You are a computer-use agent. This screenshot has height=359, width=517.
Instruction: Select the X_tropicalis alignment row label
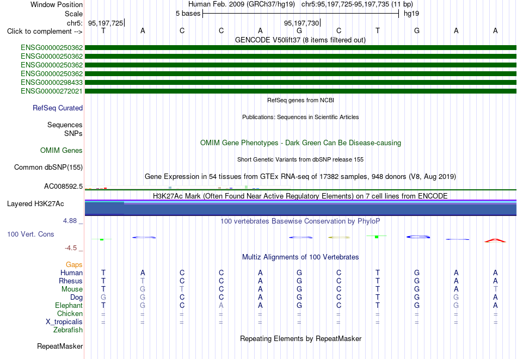point(64,322)
